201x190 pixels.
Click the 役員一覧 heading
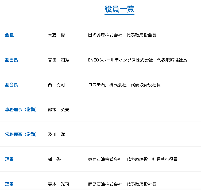pos(119,9)
